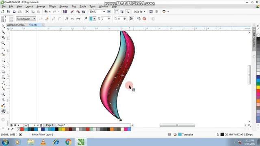
Task: Open the Bitmaps menu
Action: (x=64, y=6)
